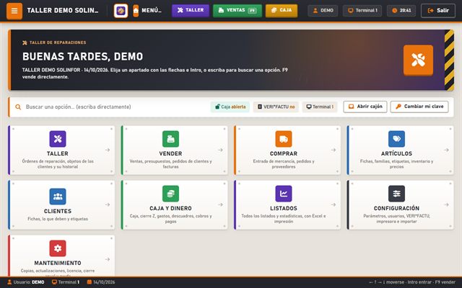
Task: Click the search magnifier icon
Action: coord(18,107)
